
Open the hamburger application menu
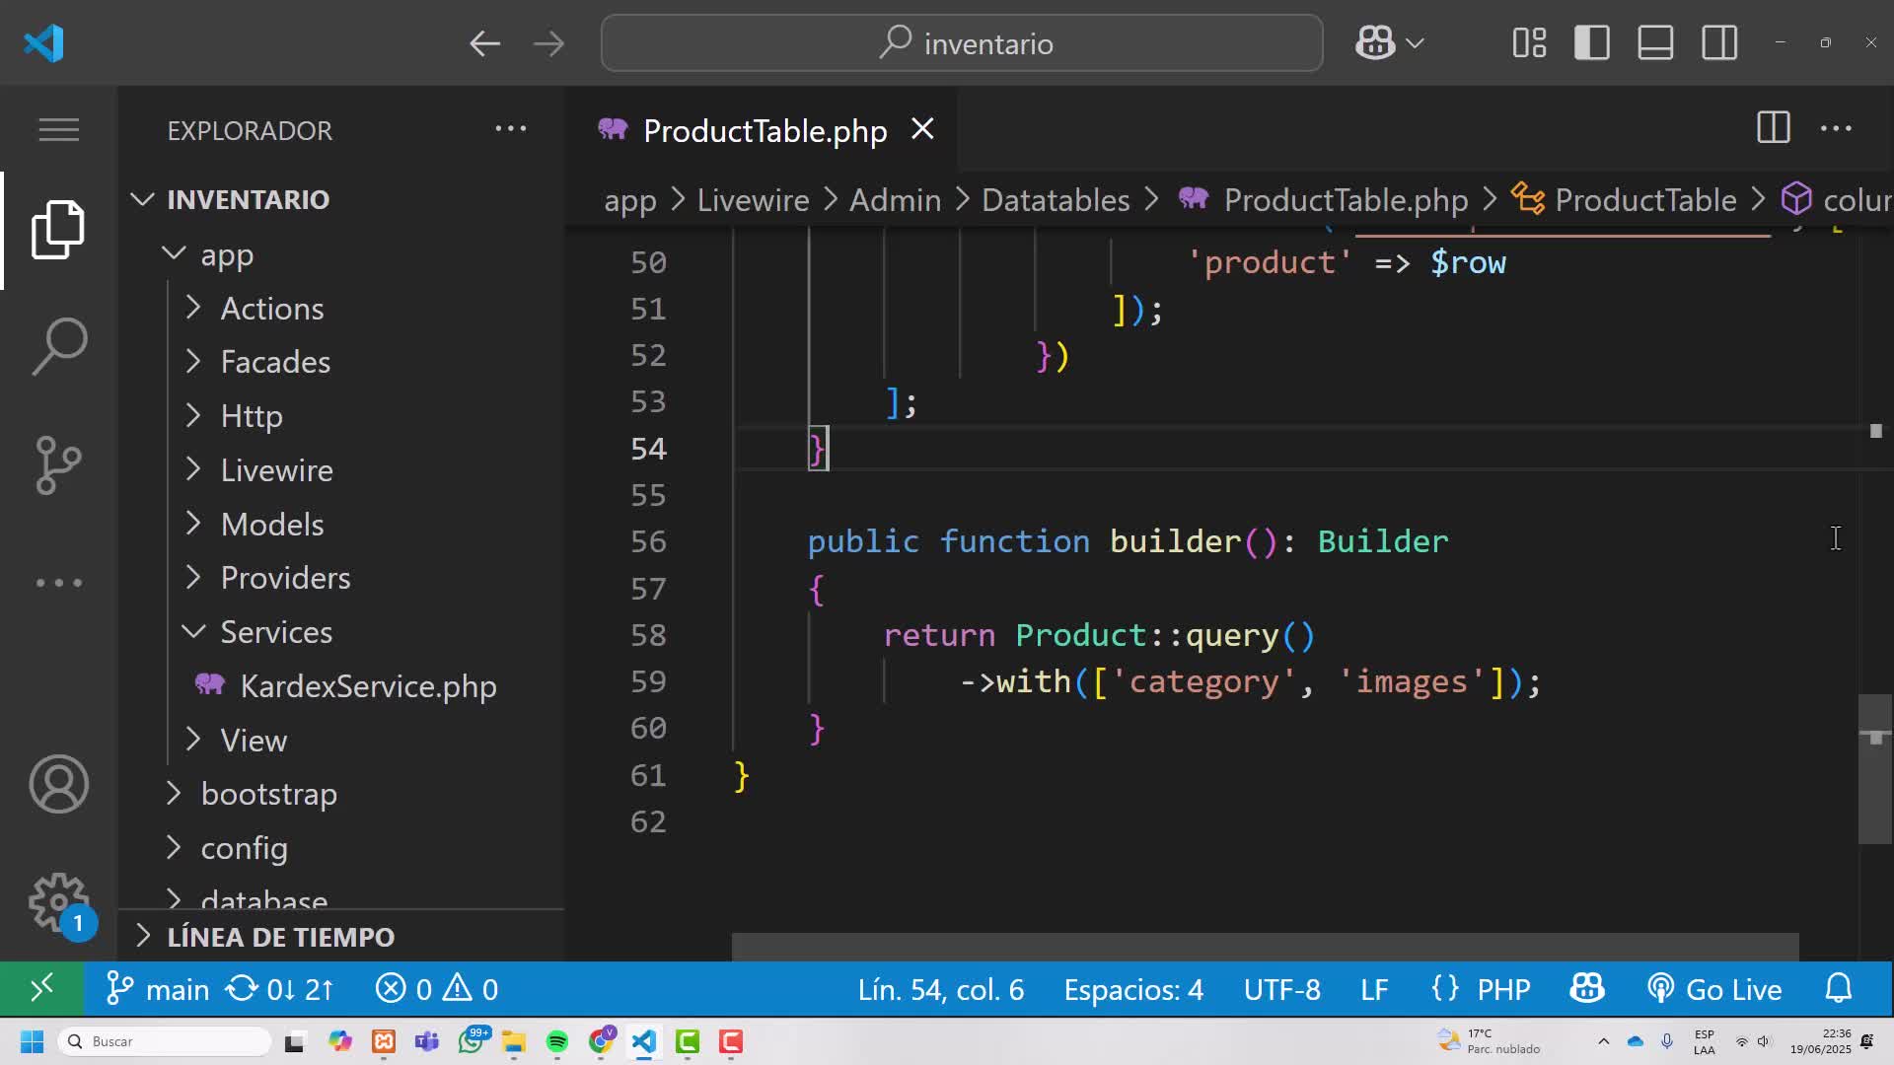59,129
